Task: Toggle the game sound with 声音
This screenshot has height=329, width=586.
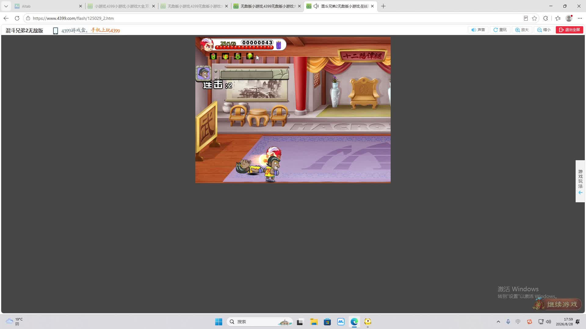Action: tap(478, 30)
